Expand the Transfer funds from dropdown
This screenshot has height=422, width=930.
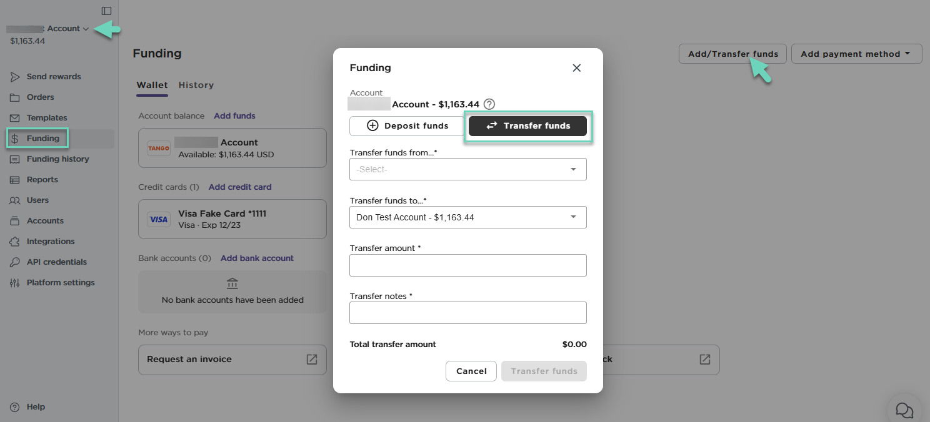pos(467,169)
